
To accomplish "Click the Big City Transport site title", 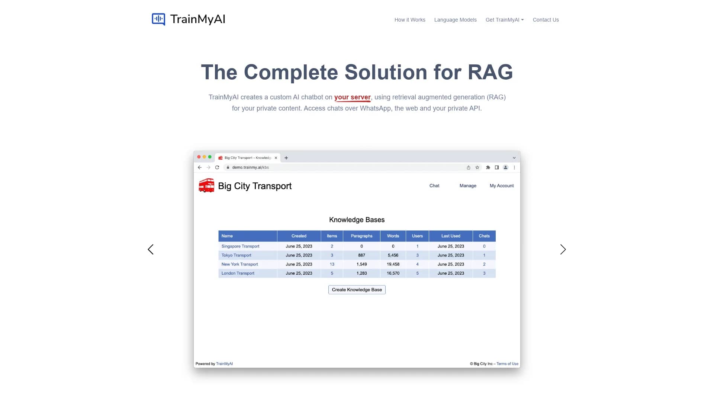I will pyautogui.click(x=255, y=186).
